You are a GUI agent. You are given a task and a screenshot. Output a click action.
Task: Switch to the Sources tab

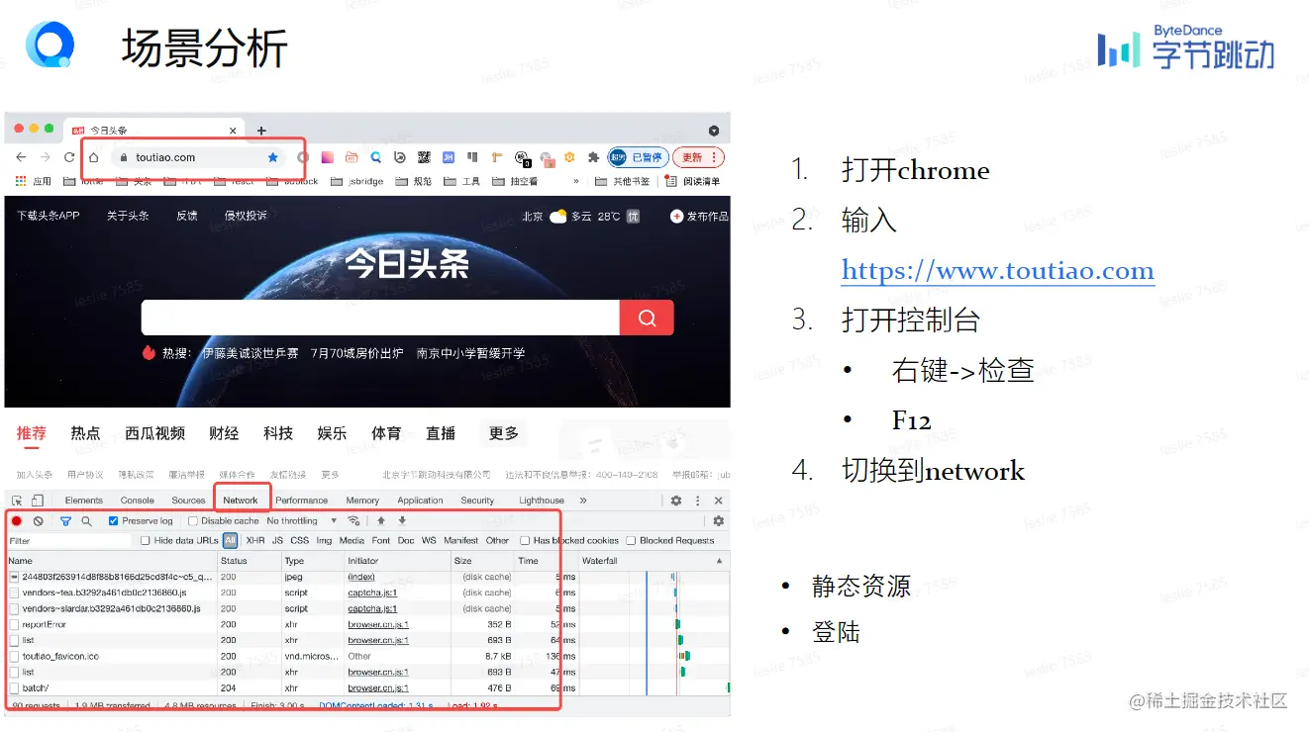point(188,501)
